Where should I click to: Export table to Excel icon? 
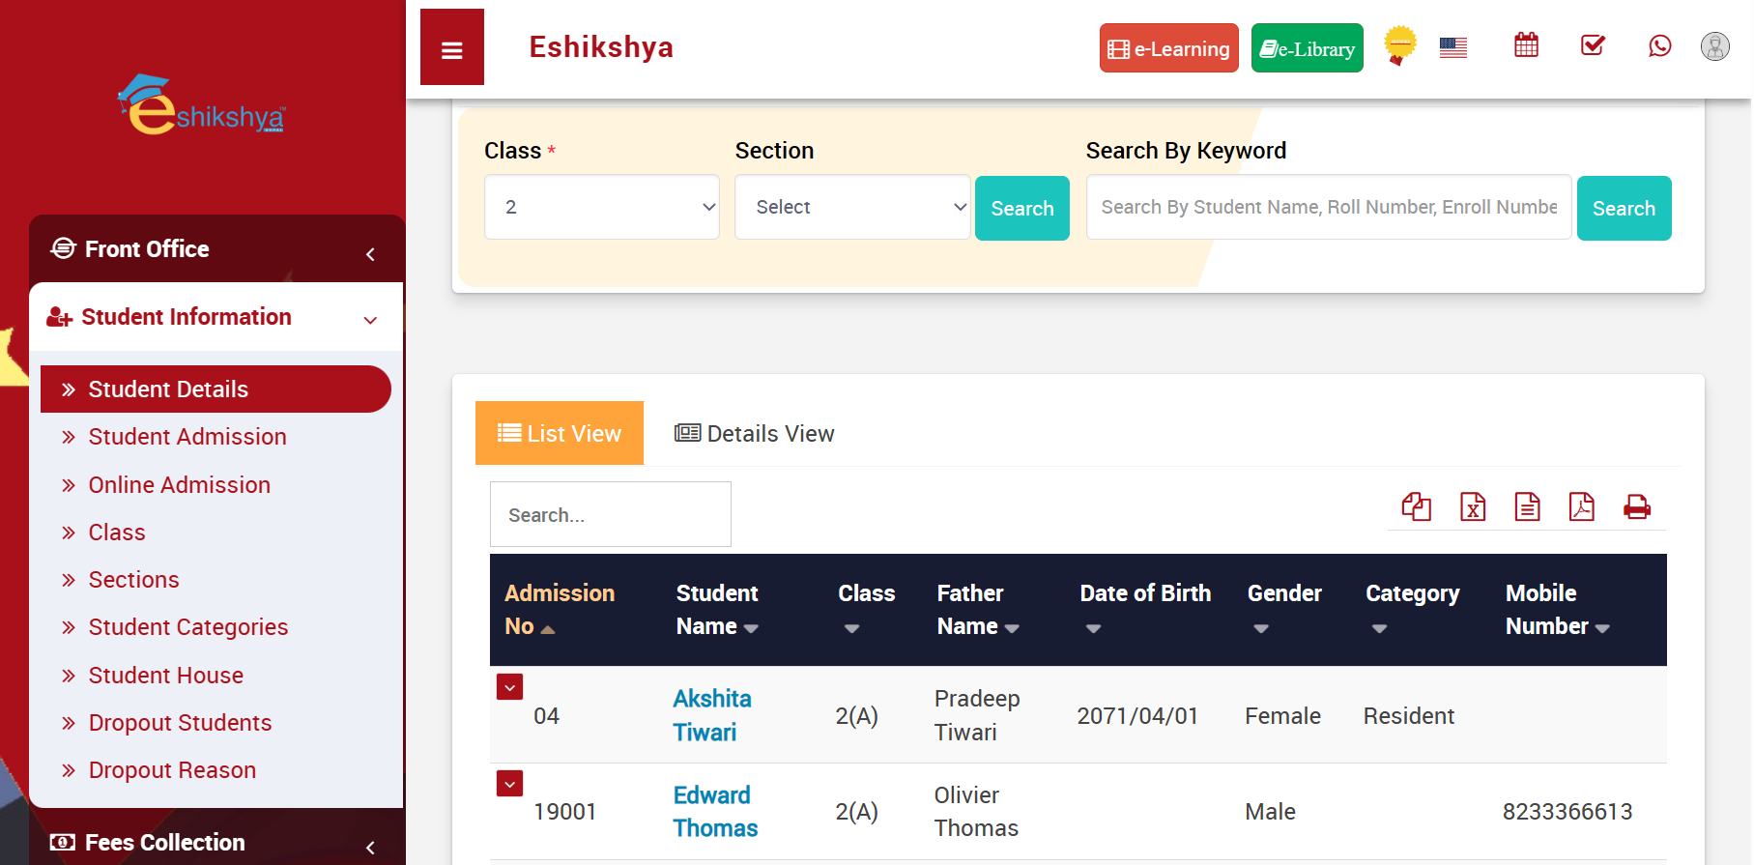pyautogui.click(x=1472, y=506)
